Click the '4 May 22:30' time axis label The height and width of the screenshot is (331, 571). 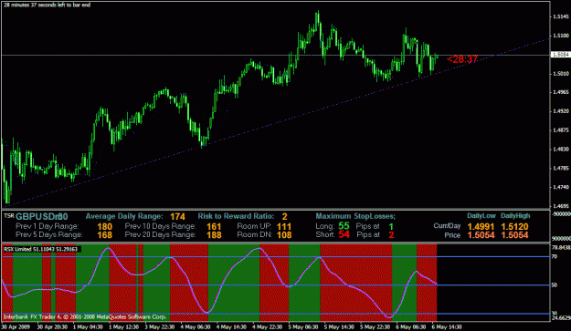click(x=268, y=326)
